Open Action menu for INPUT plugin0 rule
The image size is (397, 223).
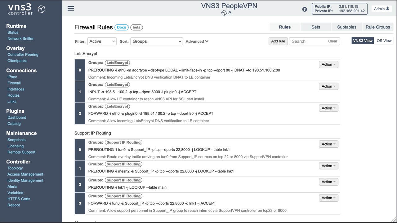328,86
